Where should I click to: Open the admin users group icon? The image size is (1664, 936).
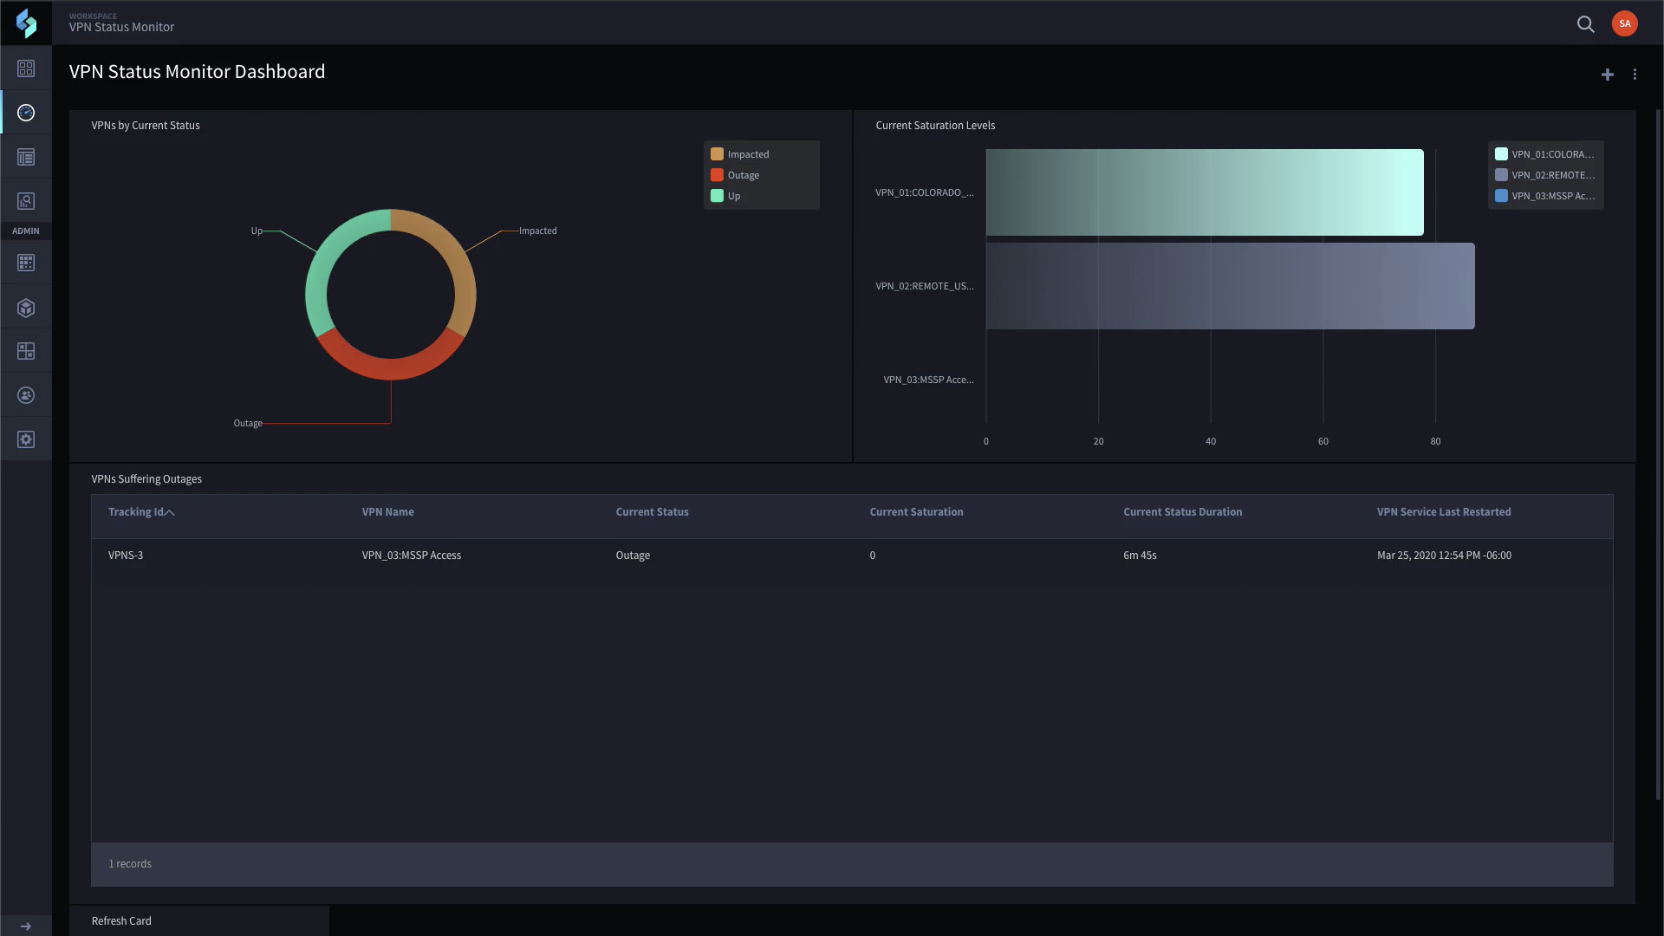pyautogui.click(x=26, y=395)
